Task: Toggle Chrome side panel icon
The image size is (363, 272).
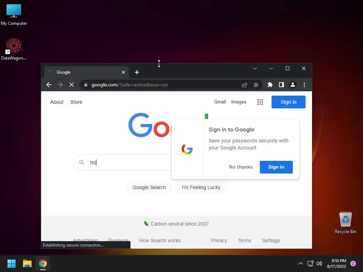Action: point(281,85)
